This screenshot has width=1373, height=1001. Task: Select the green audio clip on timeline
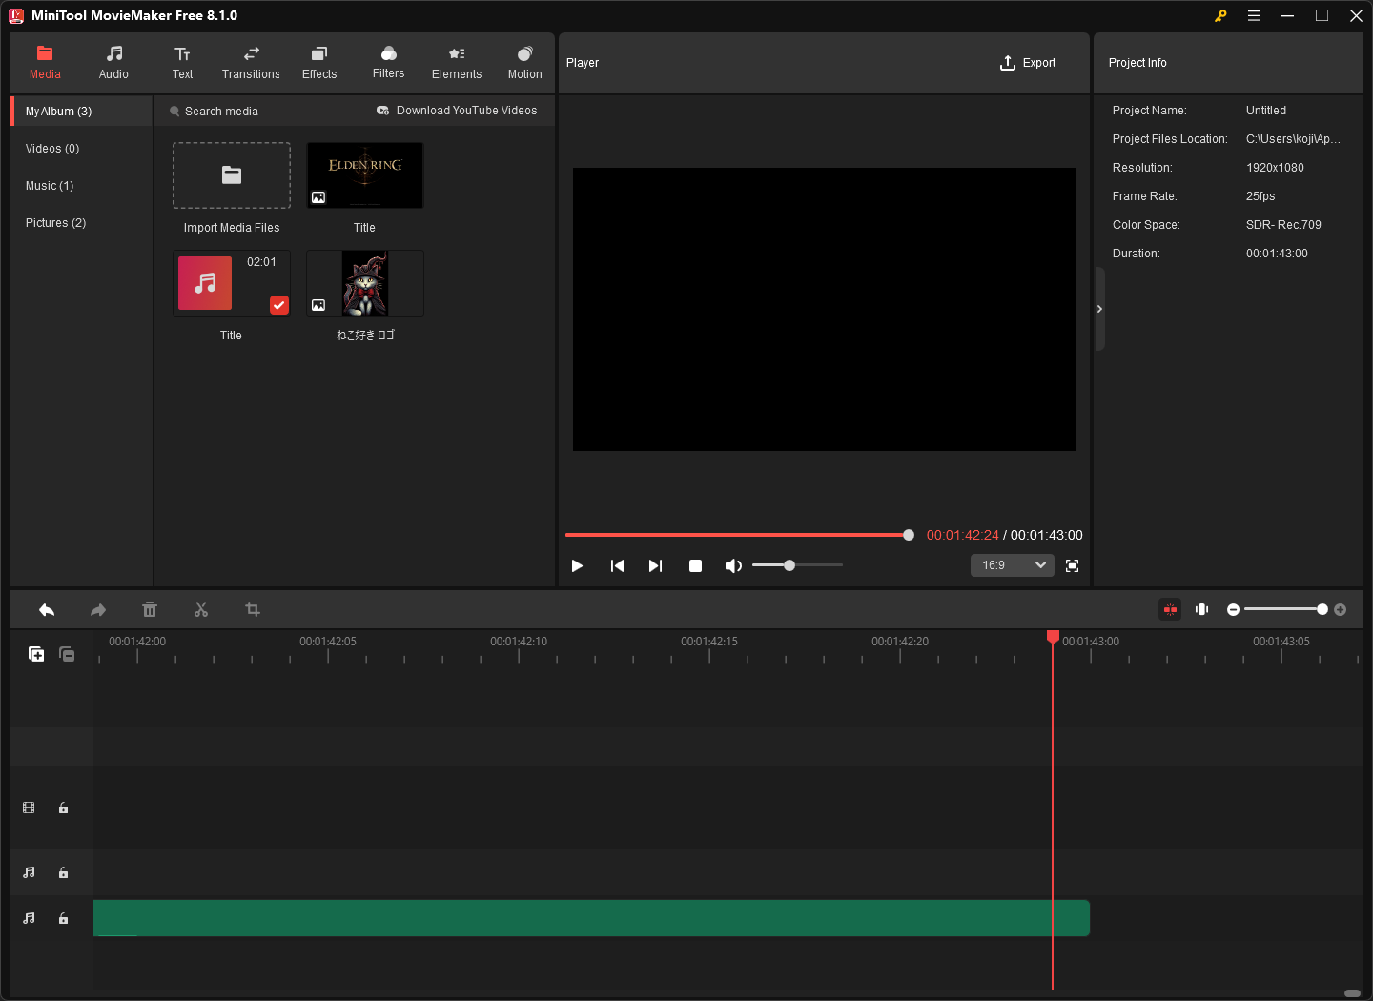[591, 918]
